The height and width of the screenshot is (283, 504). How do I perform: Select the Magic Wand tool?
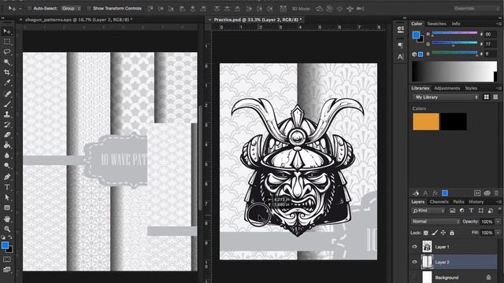click(x=7, y=62)
